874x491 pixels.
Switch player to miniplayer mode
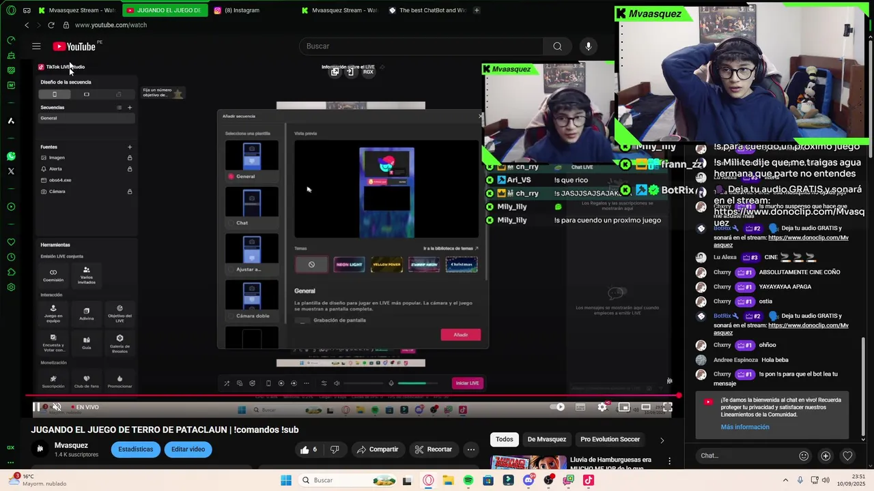pyautogui.click(x=624, y=407)
